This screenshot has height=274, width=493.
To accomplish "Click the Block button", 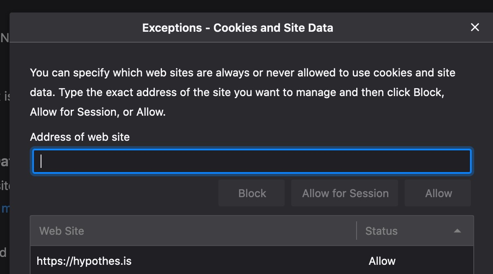I will click(x=252, y=193).
